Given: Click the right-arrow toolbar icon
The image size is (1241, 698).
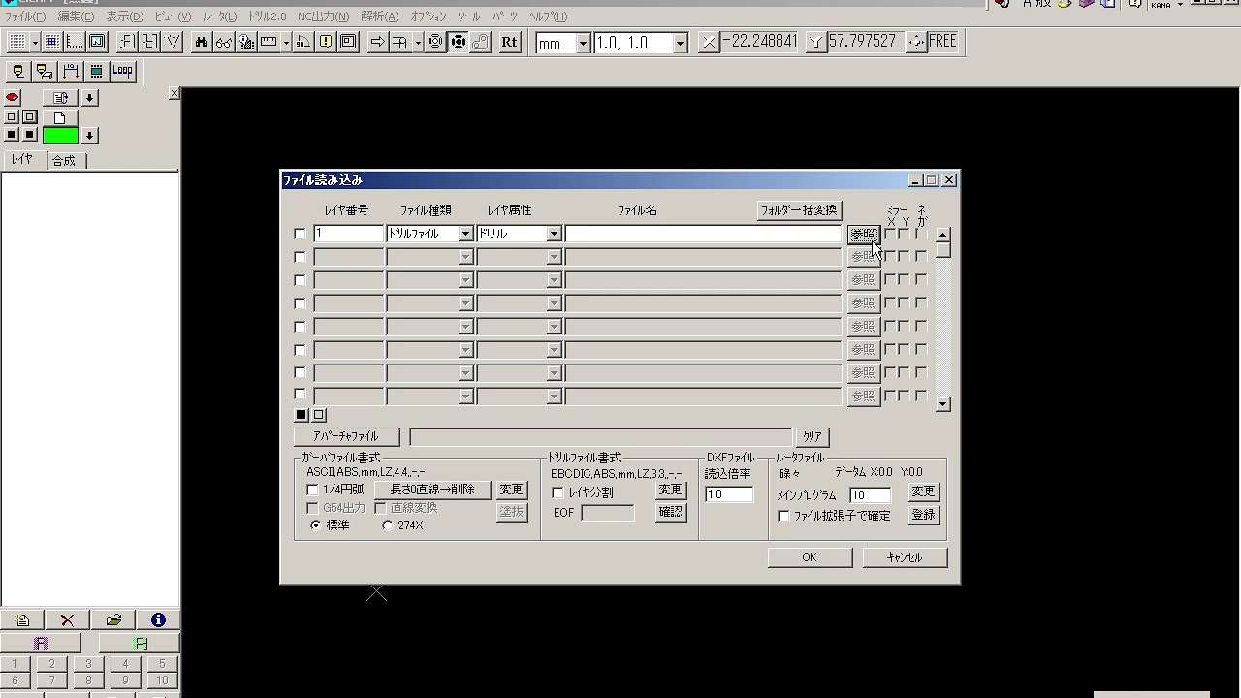Looking at the screenshot, I should [x=378, y=43].
